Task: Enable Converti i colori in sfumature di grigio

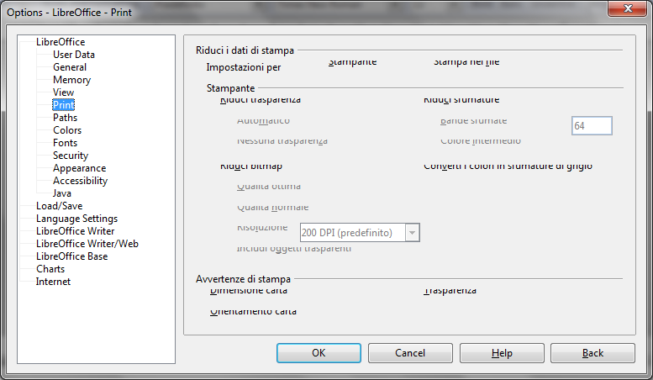Action: pyautogui.click(x=508, y=166)
